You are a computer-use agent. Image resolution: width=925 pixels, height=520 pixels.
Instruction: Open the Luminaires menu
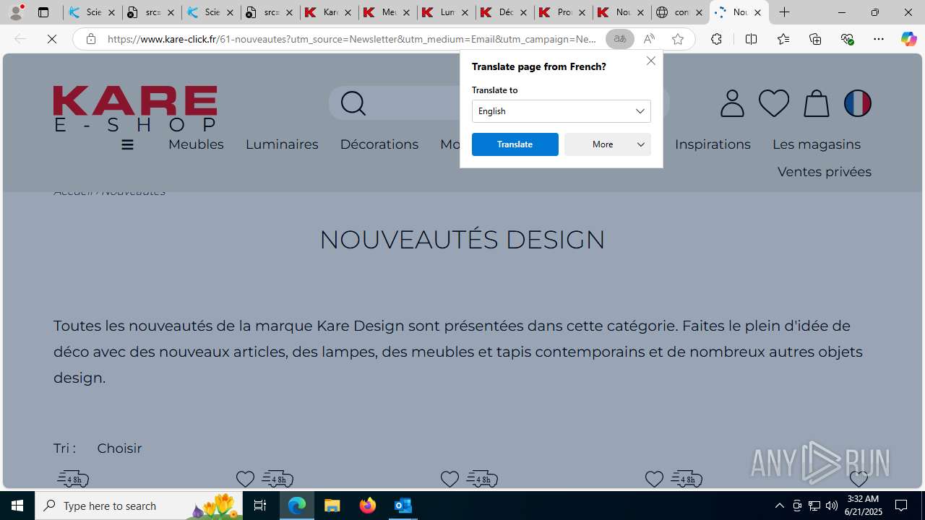[x=282, y=144]
